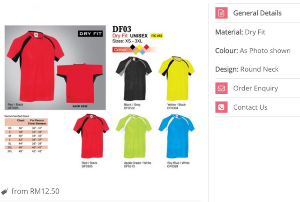Open the General Details section
Image resolution: width=300 pixels, height=202 pixels.
(257, 13)
